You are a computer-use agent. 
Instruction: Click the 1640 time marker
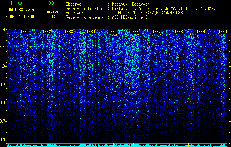point(223,32)
